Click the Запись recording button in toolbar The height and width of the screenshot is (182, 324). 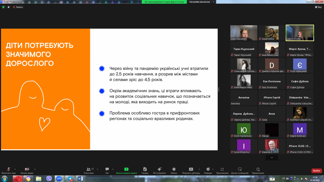click(174, 171)
